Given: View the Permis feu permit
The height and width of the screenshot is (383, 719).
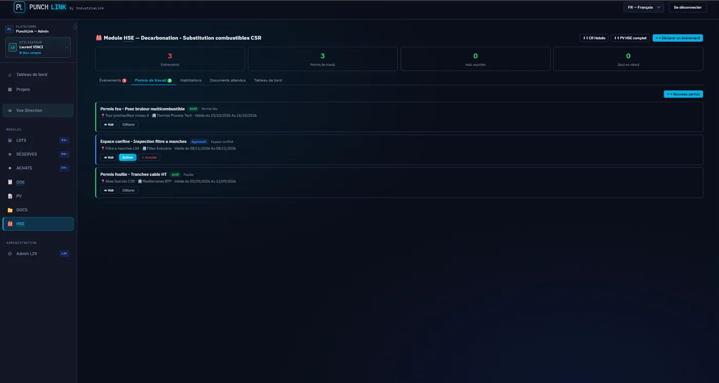Looking at the screenshot, I should 109,124.
